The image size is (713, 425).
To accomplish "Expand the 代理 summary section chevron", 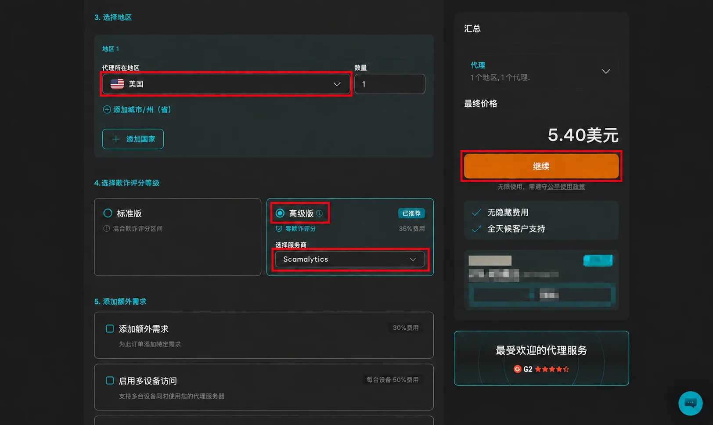I will [x=606, y=72].
